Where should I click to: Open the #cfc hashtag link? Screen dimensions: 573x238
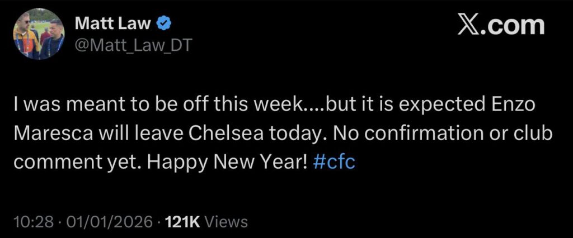(334, 163)
